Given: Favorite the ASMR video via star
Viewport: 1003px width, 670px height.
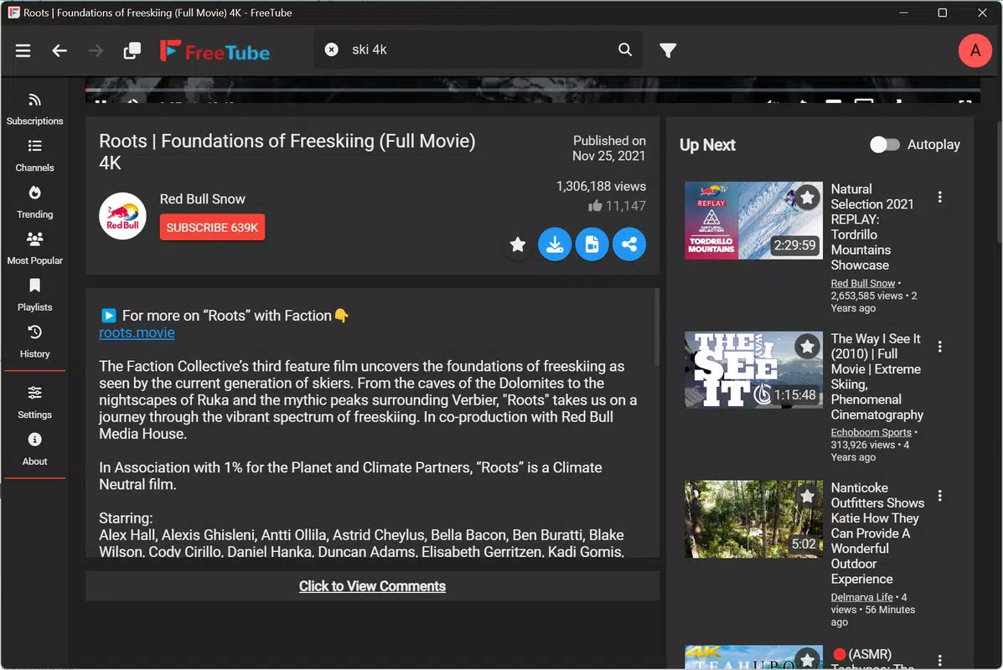Looking at the screenshot, I should point(807,659).
